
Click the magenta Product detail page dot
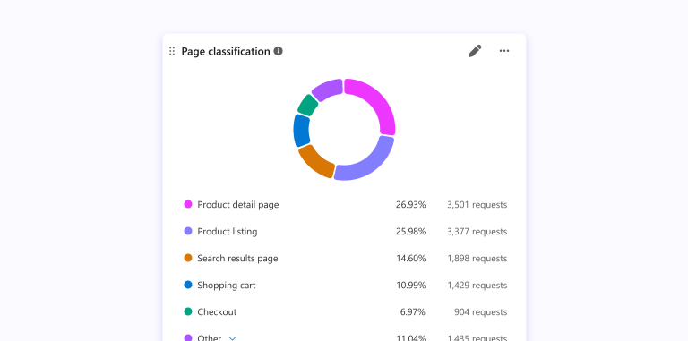[x=188, y=204]
